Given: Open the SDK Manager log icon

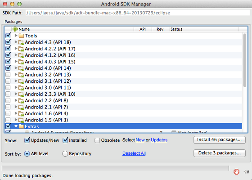Looking at the screenshot, I should pos(247,171).
